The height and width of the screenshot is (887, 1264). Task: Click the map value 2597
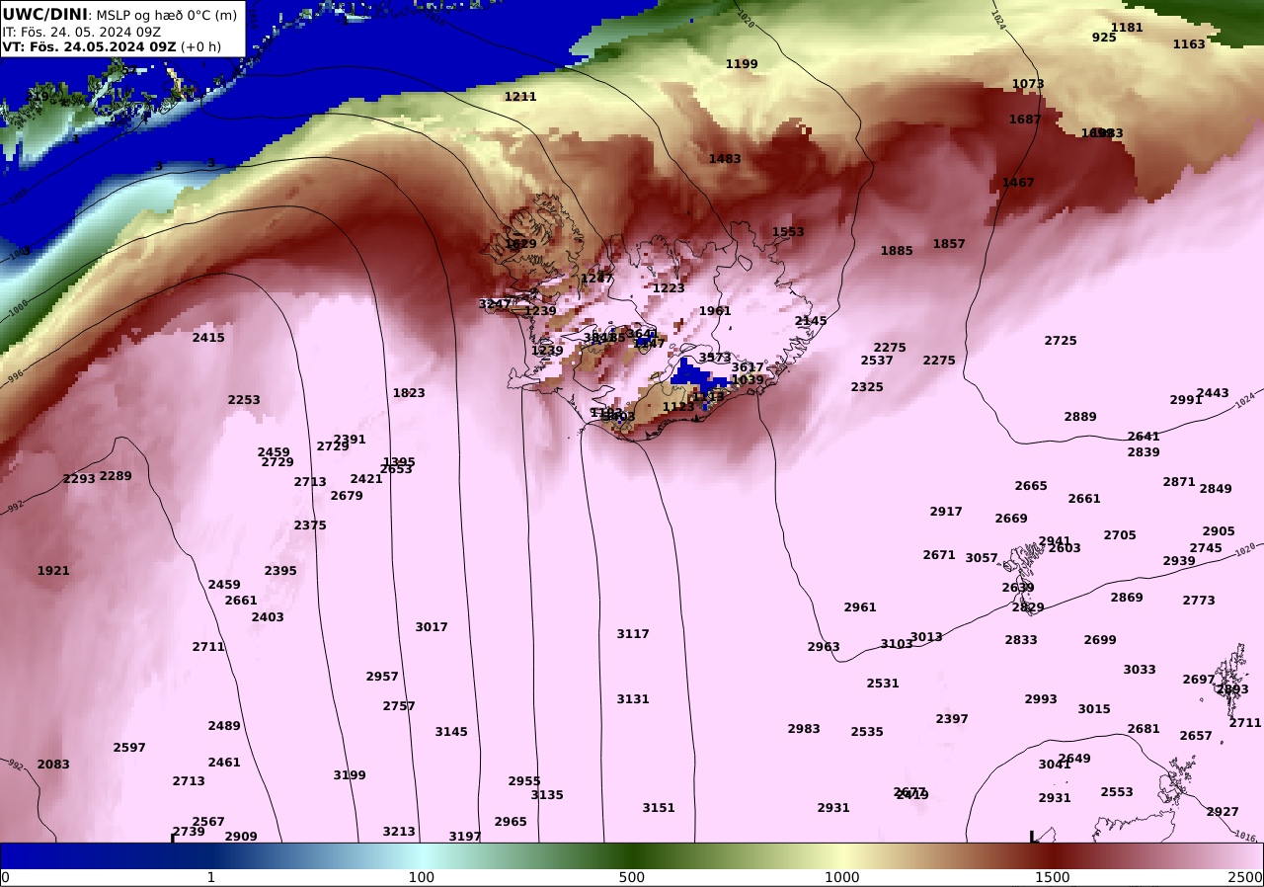[129, 748]
